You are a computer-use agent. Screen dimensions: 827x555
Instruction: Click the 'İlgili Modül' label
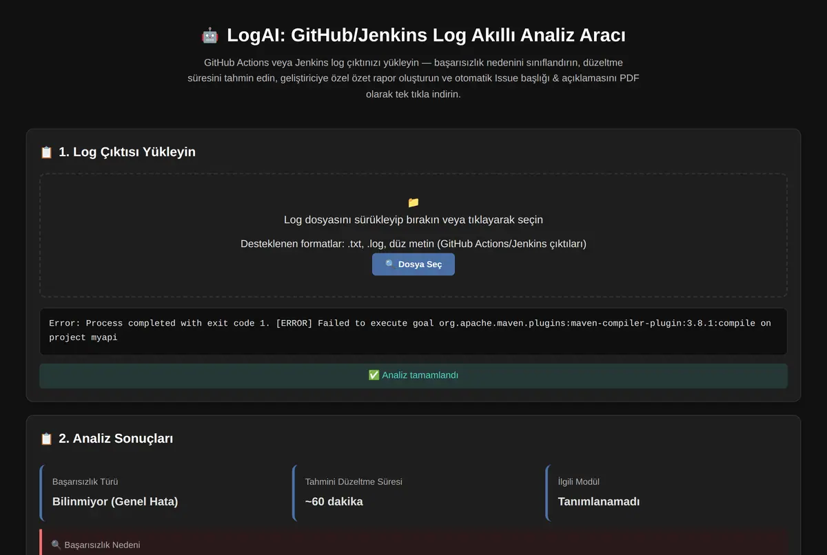(x=579, y=482)
